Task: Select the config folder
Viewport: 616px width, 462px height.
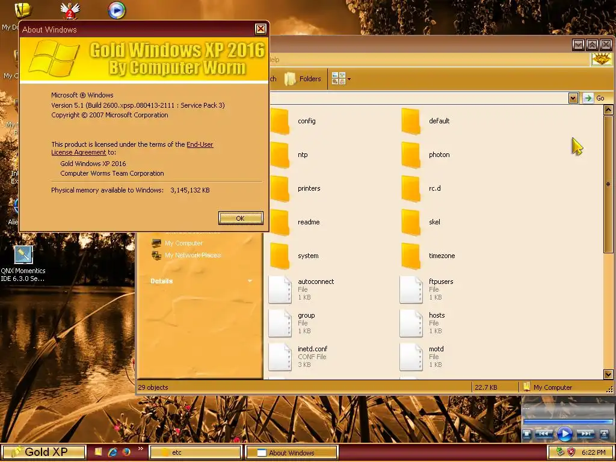Action: (x=293, y=121)
